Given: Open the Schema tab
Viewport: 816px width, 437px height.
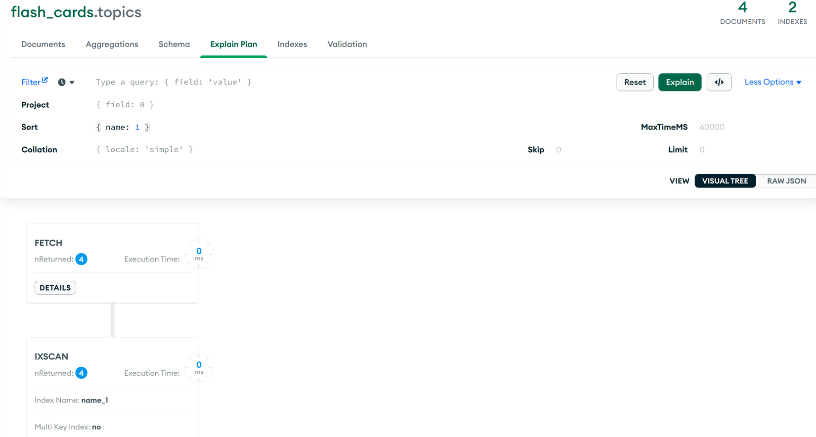Looking at the screenshot, I should [174, 44].
